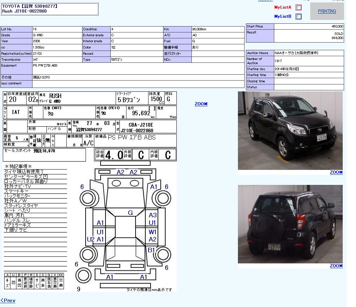Click the spare tire circle marked 9

[x=83, y=276]
